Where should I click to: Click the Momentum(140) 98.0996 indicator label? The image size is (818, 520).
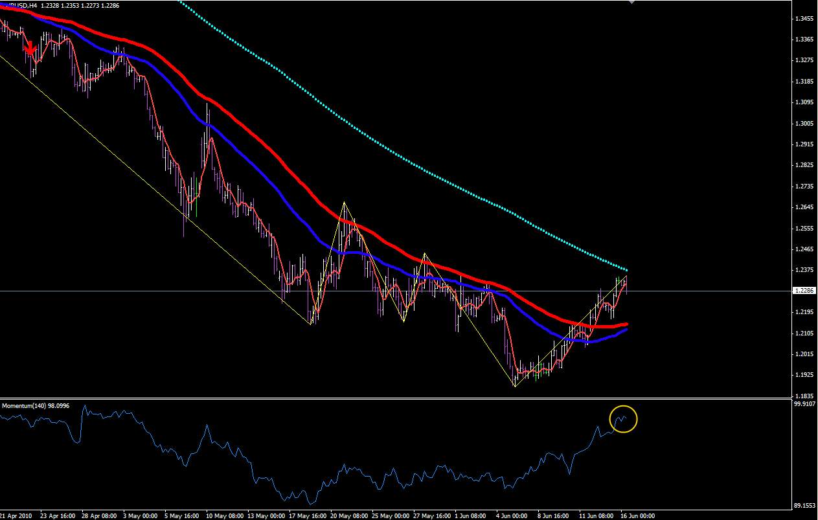[x=36, y=405]
